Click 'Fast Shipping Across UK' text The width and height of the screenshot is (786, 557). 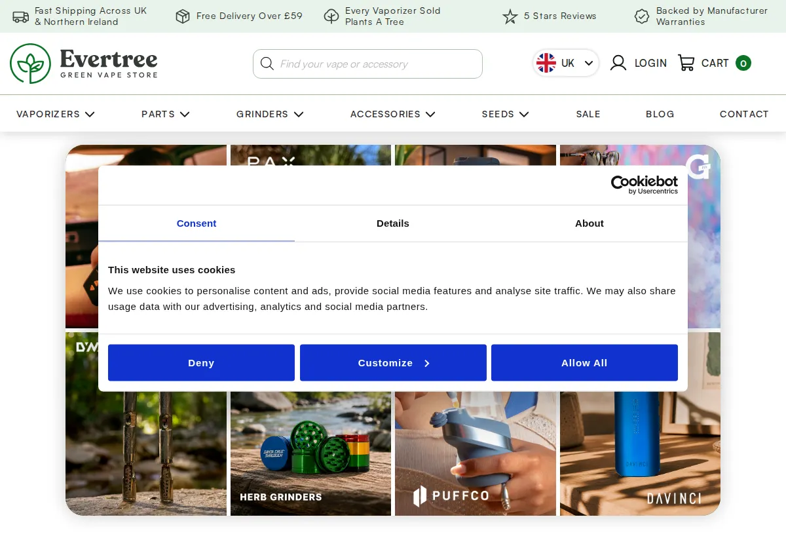(x=90, y=16)
